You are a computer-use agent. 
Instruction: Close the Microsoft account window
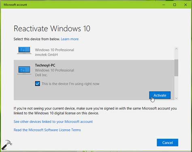(186, 5)
